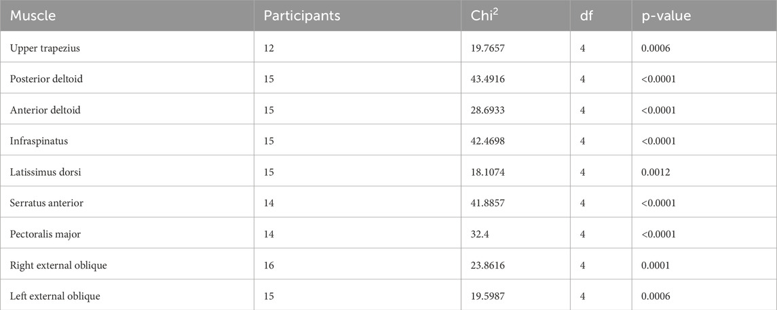Click the Muscle column header
The height and width of the screenshot is (310, 777).
30,16
